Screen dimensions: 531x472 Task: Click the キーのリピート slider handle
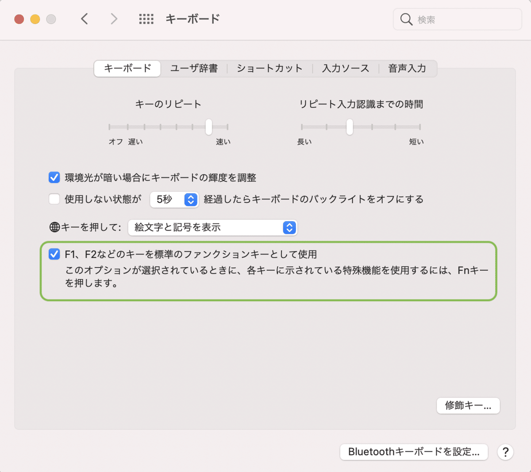coord(208,127)
